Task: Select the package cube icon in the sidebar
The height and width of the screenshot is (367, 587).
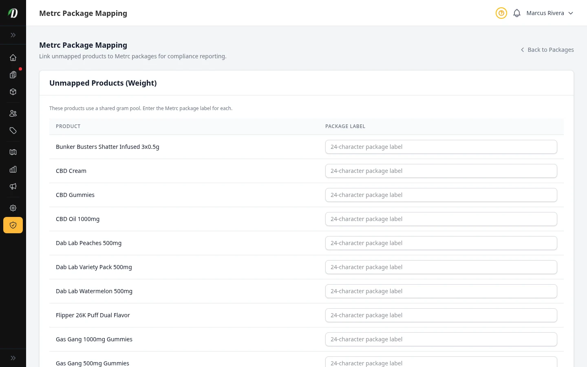Action: pos(13,92)
